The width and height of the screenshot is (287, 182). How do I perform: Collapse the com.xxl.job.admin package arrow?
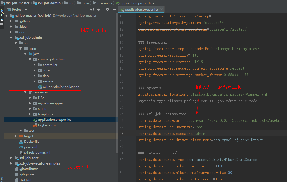tap(30, 59)
